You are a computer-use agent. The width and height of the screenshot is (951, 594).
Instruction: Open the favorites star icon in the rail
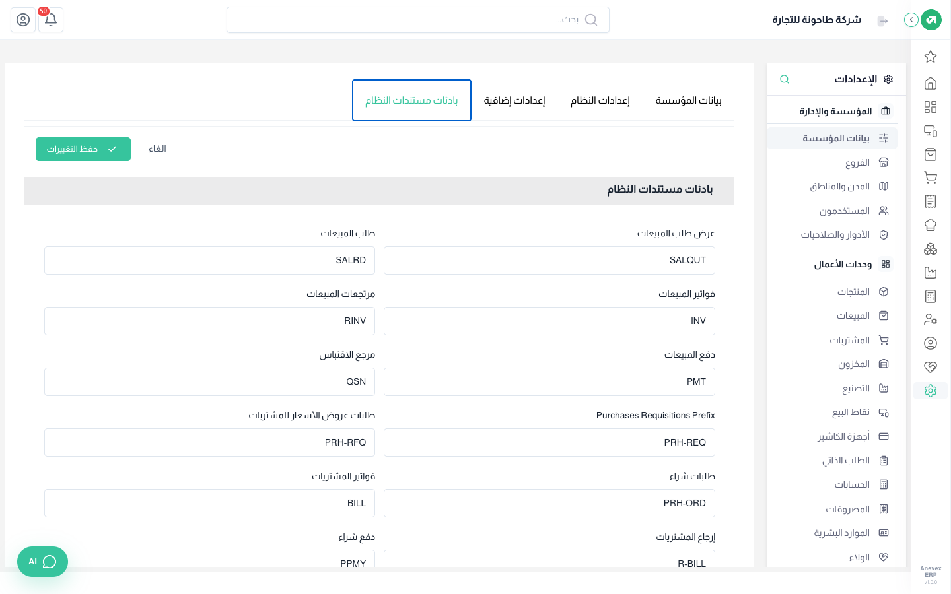pyautogui.click(x=931, y=57)
